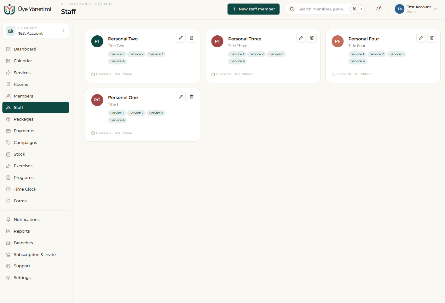Go to Members in the sidebar
Image resolution: width=445 pixels, height=303 pixels.
point(36,96)
